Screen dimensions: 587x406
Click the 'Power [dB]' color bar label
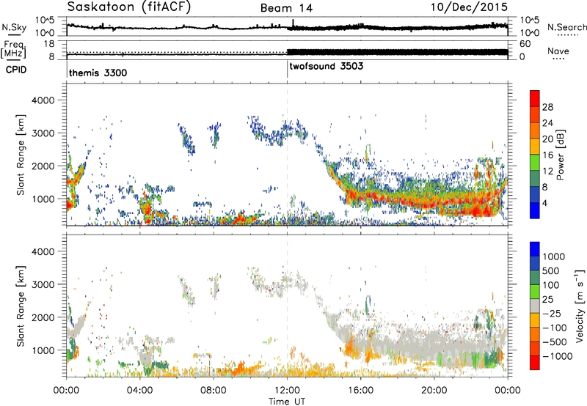coord(560,155)
